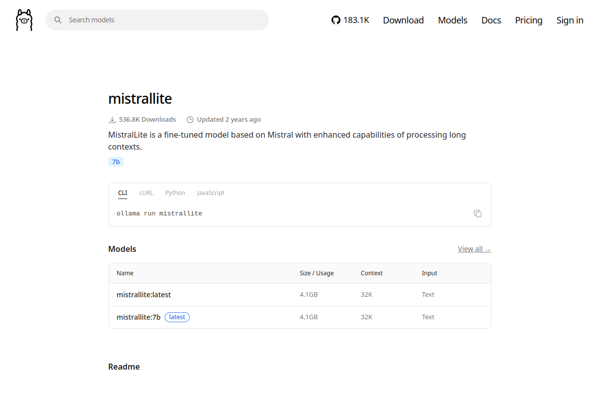Click the Size / Usage column header
This screenshot has width=599, height=399.
(x=316, y=273)
